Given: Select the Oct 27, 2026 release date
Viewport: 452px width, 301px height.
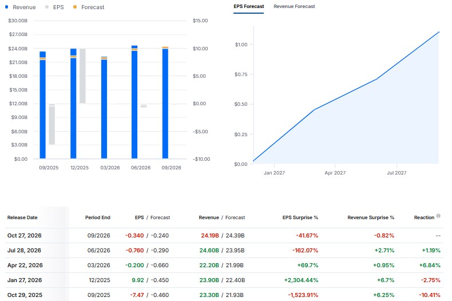Looking at the screenshot, I should (x=25, y=236).
